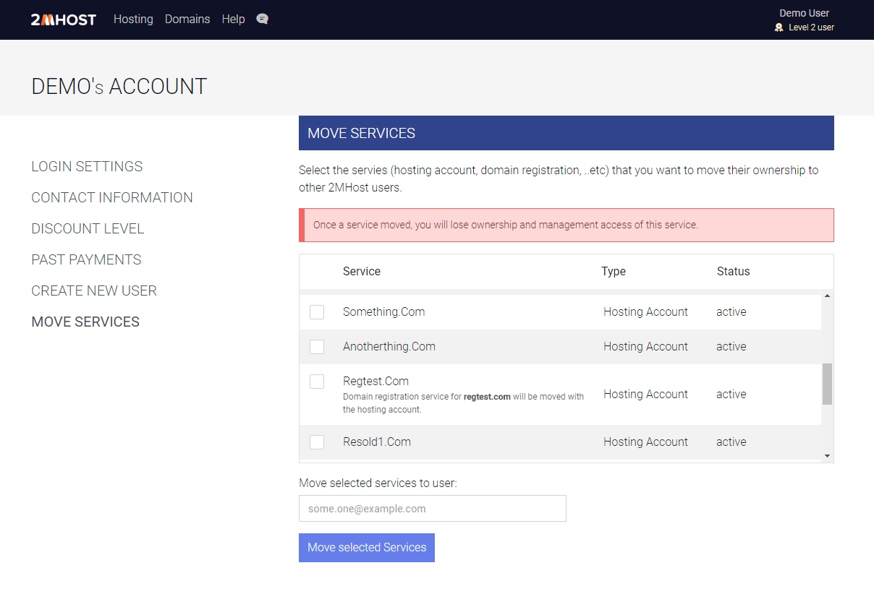Click the services list scrollbar thumb
Image resolution: width=874 pixels, height=594 pixels.
[x=827, y=384]
